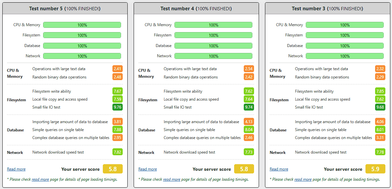Click the 4.13 importing data to database score
Viewport: 392px width, 189px height.
249,122
